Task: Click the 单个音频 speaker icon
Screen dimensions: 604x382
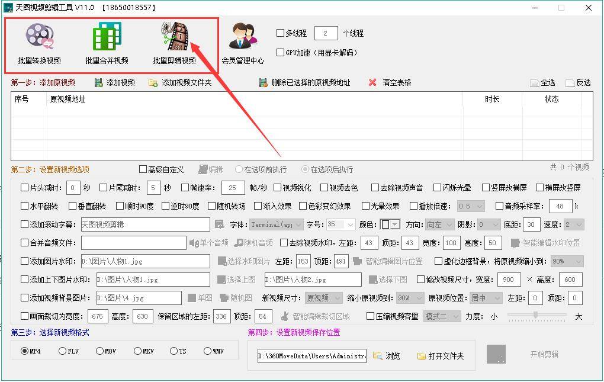Action: (x=194, y=243)
